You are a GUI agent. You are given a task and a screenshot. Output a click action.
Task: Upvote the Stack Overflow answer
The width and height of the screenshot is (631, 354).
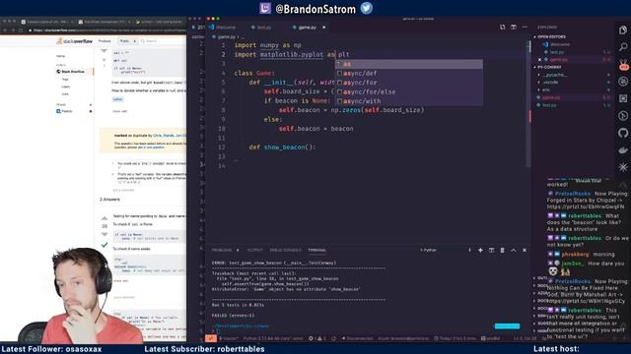click(x=105, y=218)
